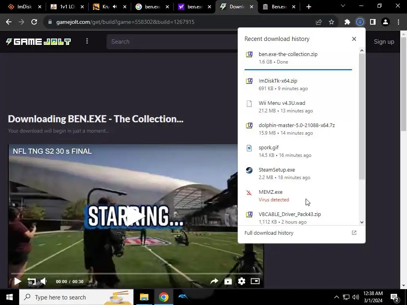This screenshot has height=305, width=407.
Task: Open the volume tray icon
Action: coord(356,297)
